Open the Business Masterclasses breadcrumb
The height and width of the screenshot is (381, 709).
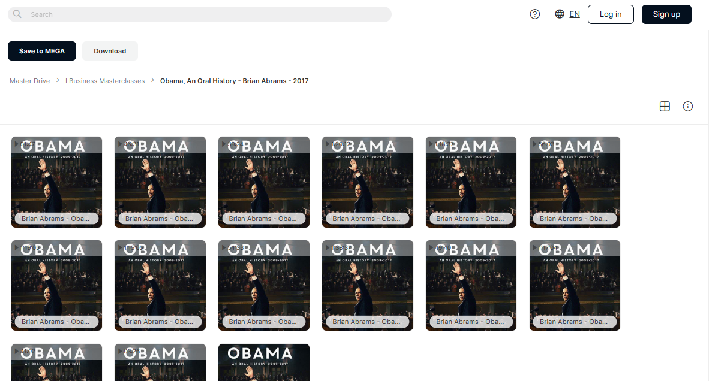click(105, 81)
